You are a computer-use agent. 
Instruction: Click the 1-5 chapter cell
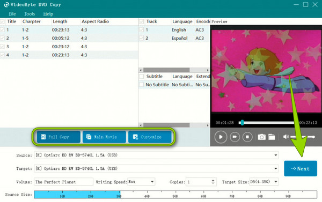(x=25, y=38)
